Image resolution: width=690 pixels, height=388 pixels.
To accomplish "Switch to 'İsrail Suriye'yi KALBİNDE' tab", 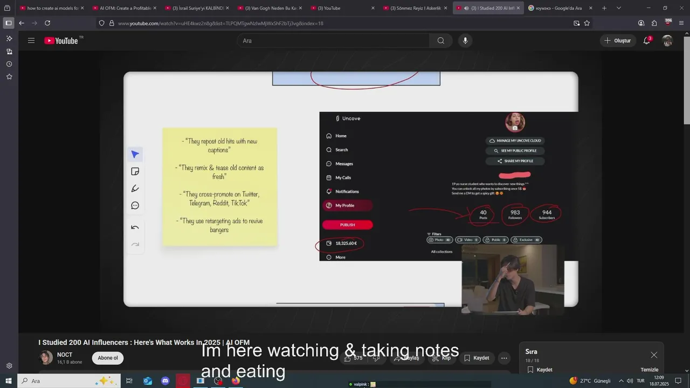I will [197, 8].
